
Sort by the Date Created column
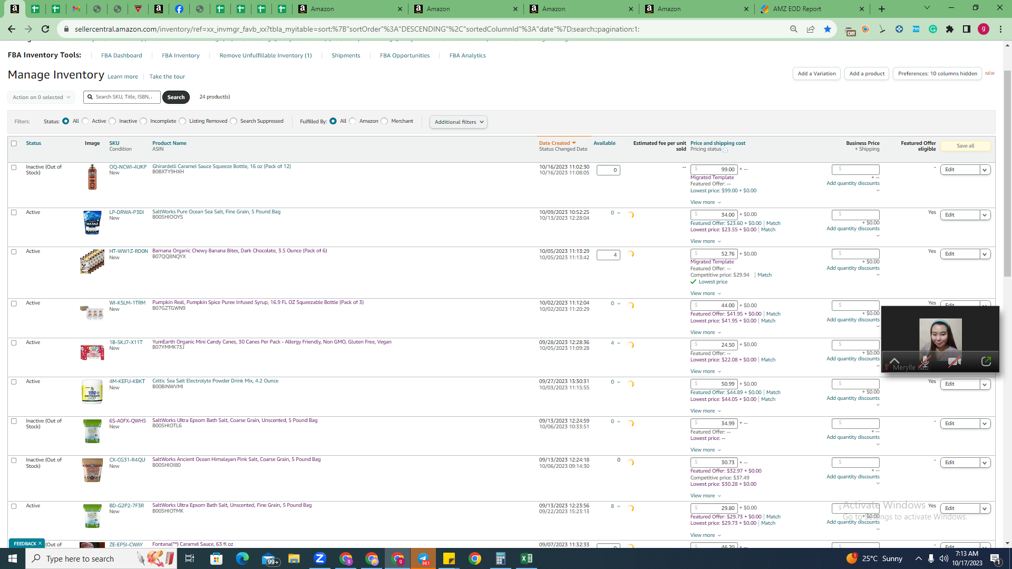point(557,143)
